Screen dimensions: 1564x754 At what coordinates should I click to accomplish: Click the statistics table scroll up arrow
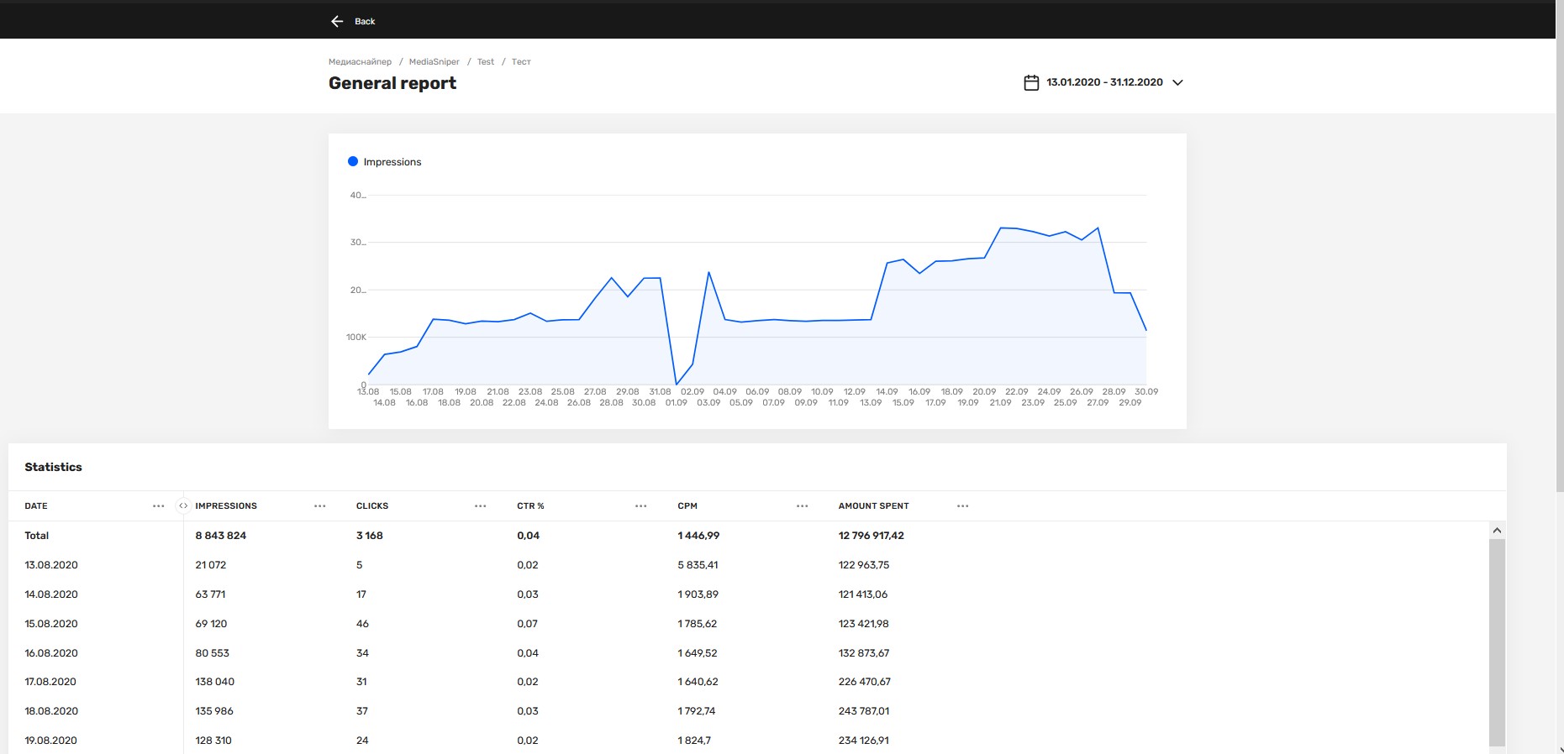pyautogui.click(x=1497, y=531)
